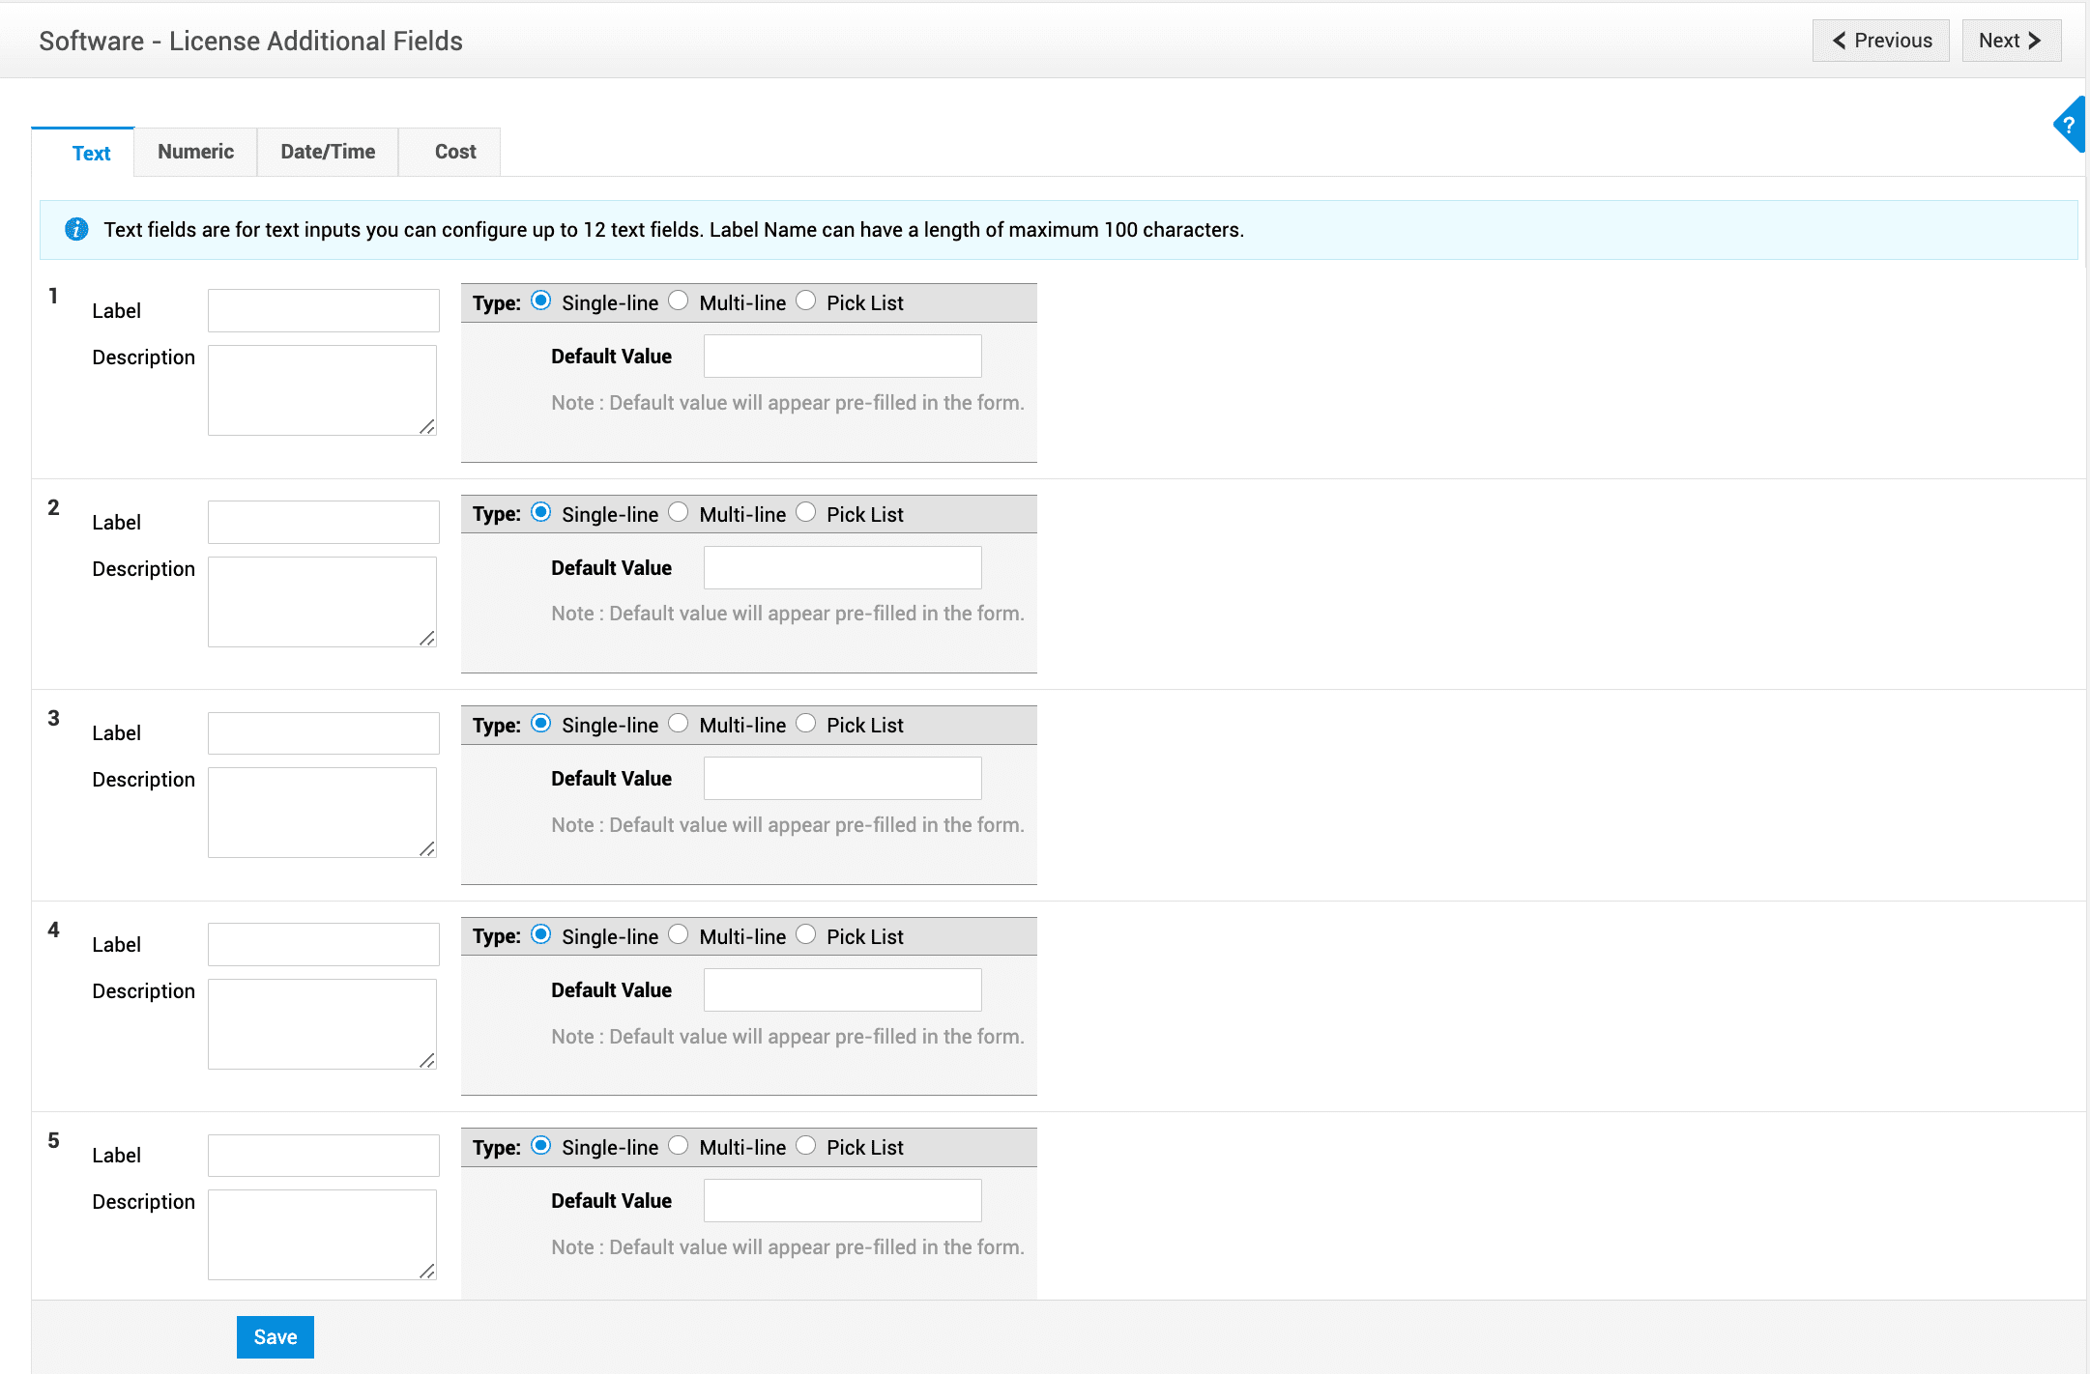Grab resize handle of field 1 Description
The image size is (2090, 1374).
427,427
